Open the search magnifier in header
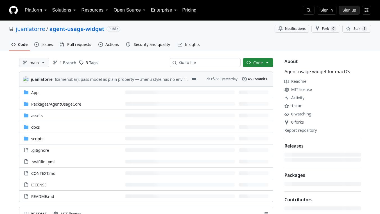 pos(309,10)
